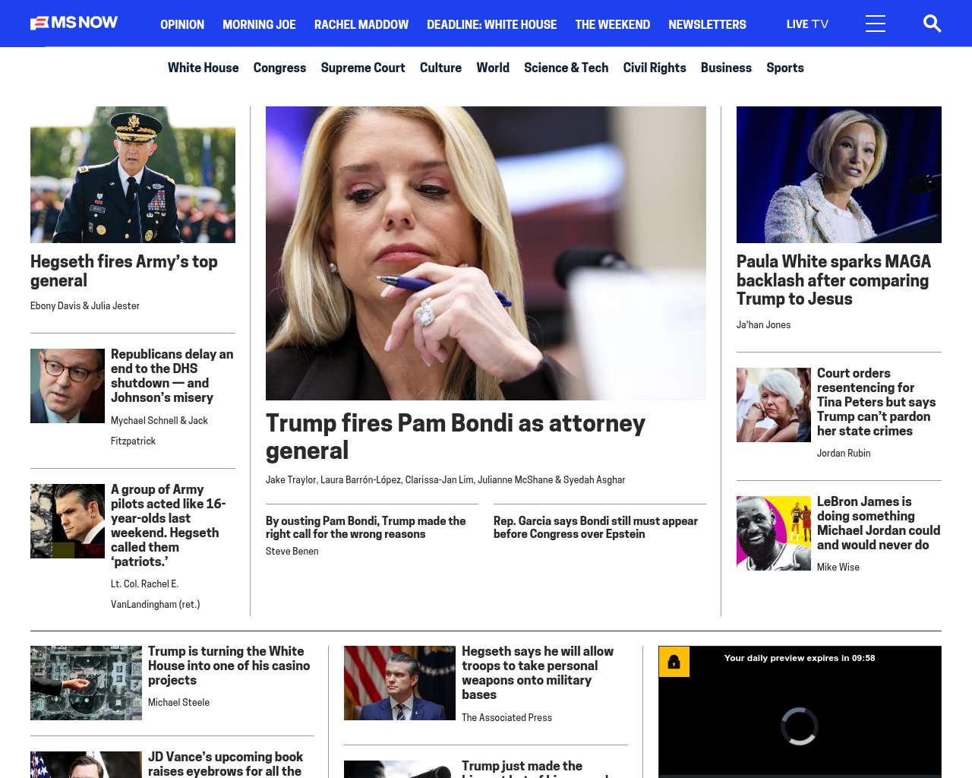Screen dimensions: 972x778
Task: Click the loading live video player
Action: pyautogui.click(x=800, y=726)
